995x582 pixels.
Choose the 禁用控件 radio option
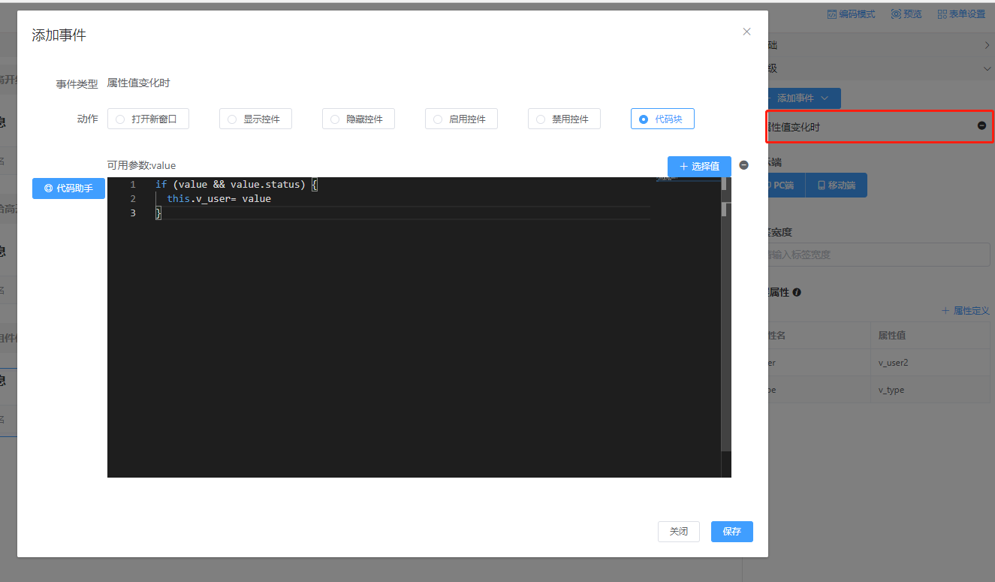pos(541,119)
